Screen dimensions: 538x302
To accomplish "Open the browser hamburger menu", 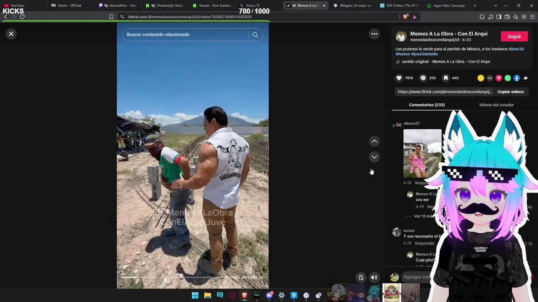I will 532,17.
